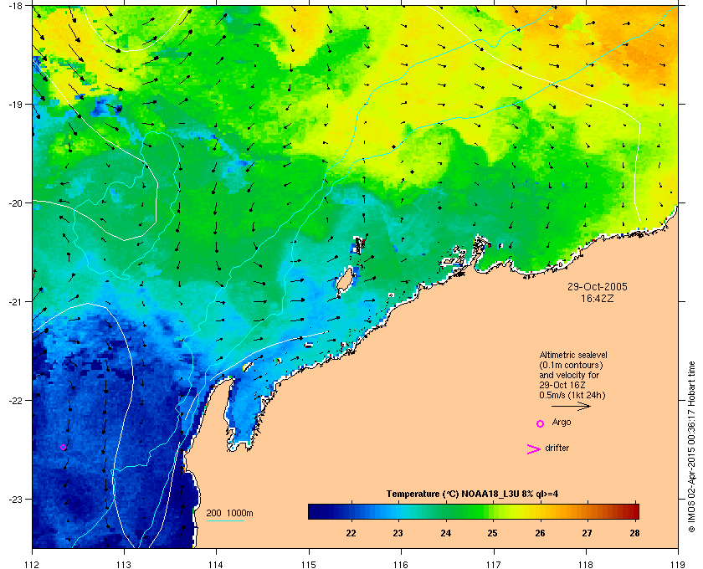Click the text 'and velocity for'

pyautogui.click(x=569, y=375)
